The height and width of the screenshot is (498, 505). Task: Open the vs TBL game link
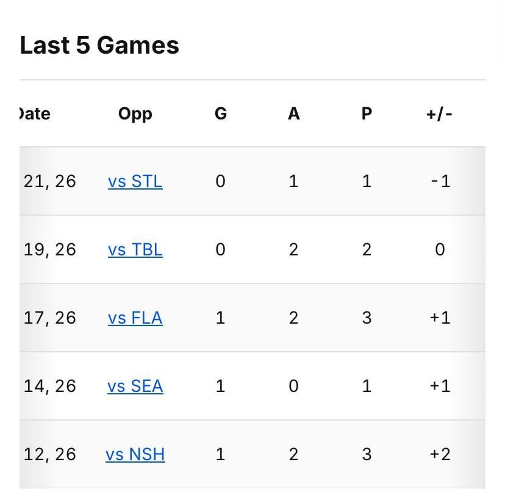tap(135, 249)
